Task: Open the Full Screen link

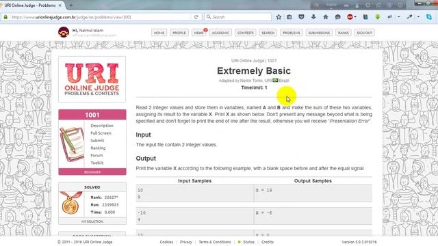Action: coord(101,133)
